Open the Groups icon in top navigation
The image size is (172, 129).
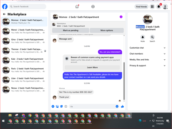click(93, 7)
